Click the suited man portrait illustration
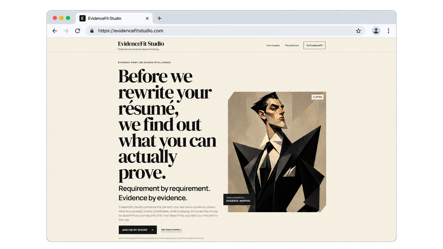This screenshot has height=249, width=443. [x=277, y=152]
